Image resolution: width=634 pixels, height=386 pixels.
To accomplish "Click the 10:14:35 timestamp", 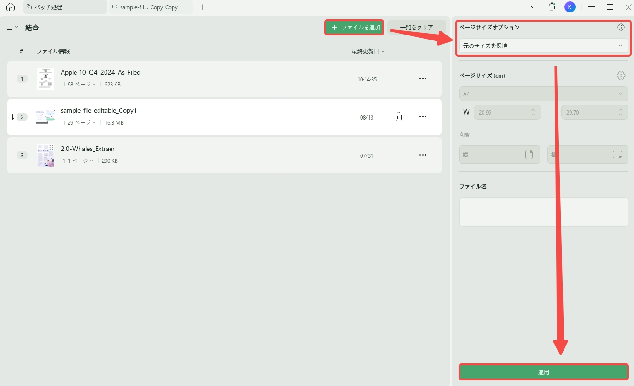I will pyautogui.click(x=367, y=79).
